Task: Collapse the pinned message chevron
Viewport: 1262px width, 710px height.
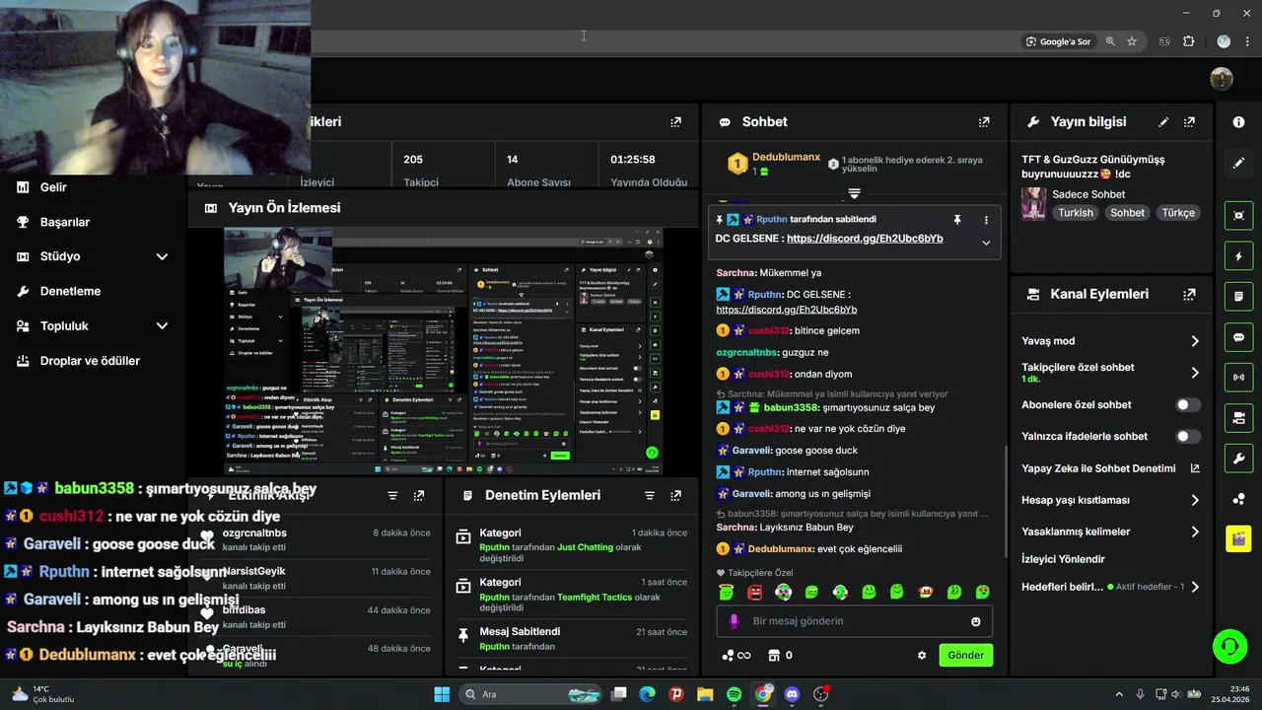Action: (986, 243)
